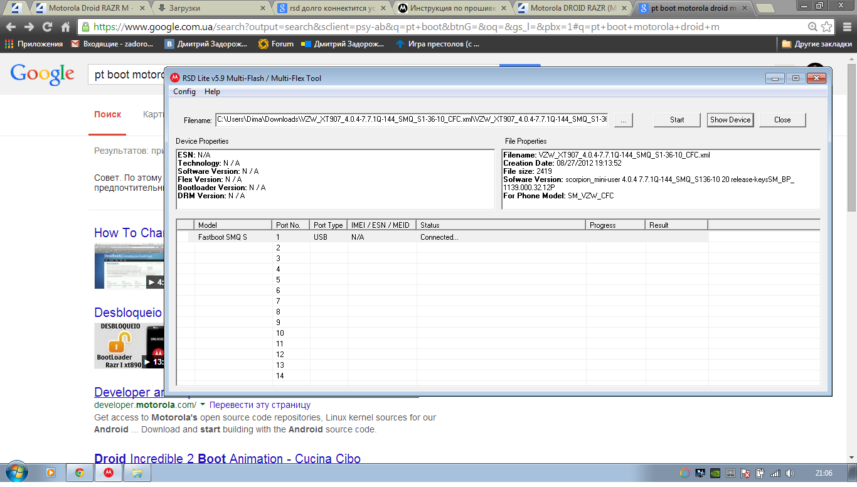
Task: Select the Fastboot SMQ S device row
Action: (x=443, y=237)
